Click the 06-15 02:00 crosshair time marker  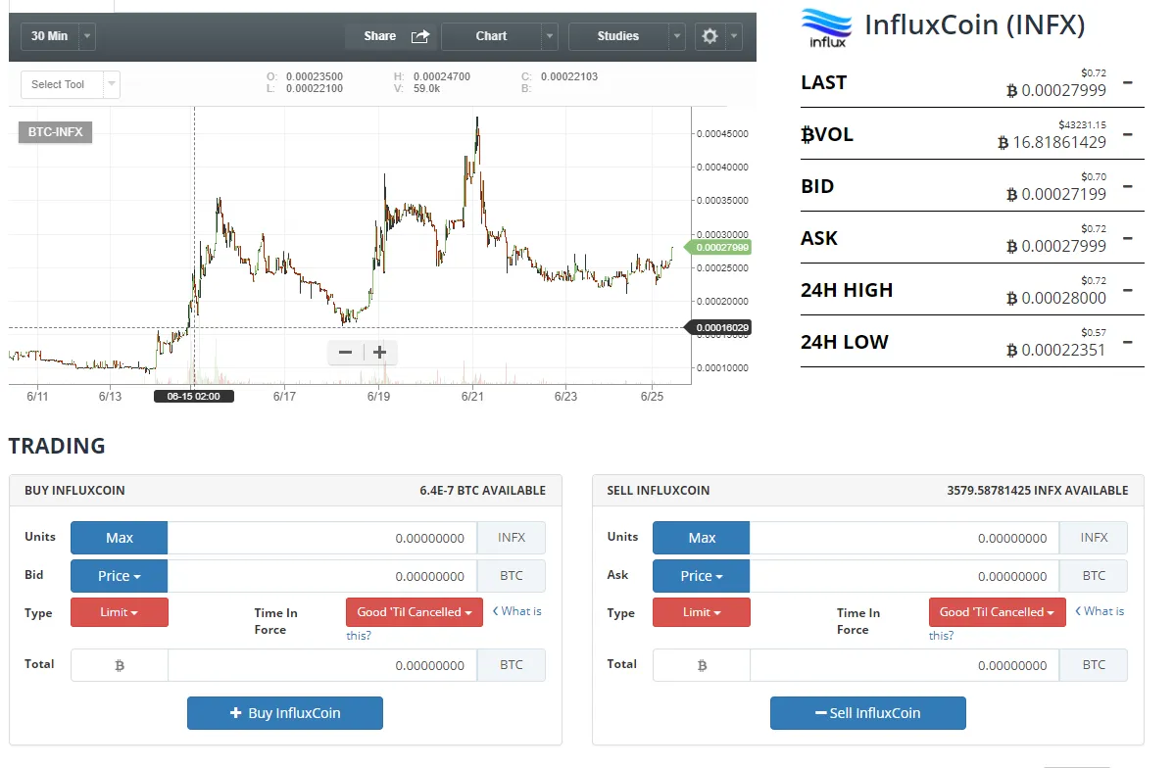pyautogui.click(x=194, y=396)
